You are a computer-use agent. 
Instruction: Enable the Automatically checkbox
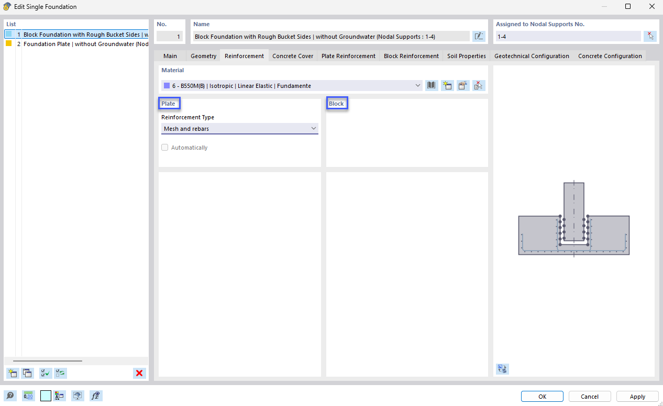[x=165, y=148]
